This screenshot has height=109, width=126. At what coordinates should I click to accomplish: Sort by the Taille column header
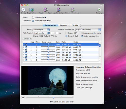coord(67,42)
